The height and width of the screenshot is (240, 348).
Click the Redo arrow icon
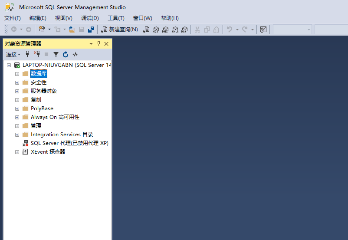coord(245,30)
